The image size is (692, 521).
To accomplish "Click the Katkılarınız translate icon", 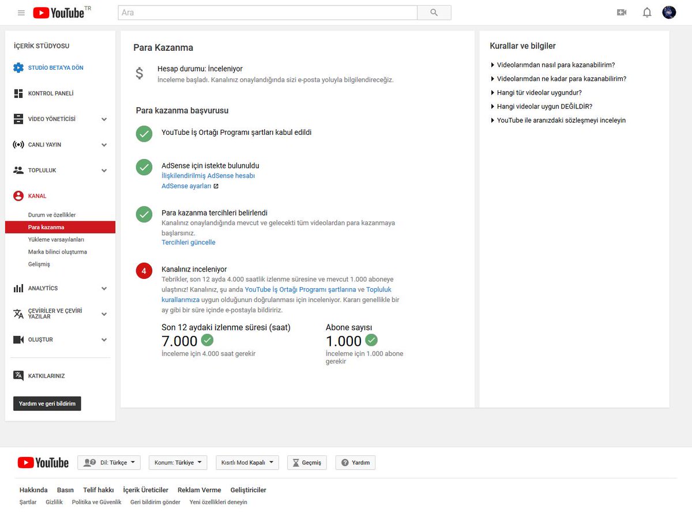I will (18, 376).
